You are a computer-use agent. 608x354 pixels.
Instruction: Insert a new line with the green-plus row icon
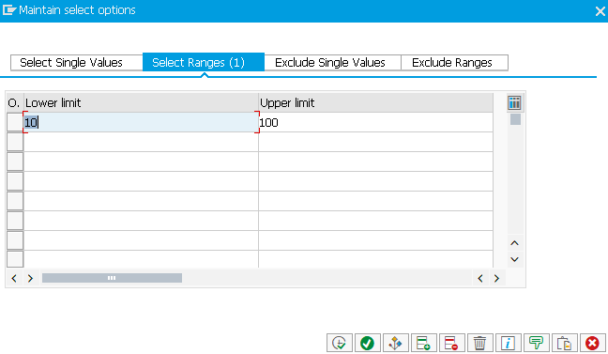(423, 343)
